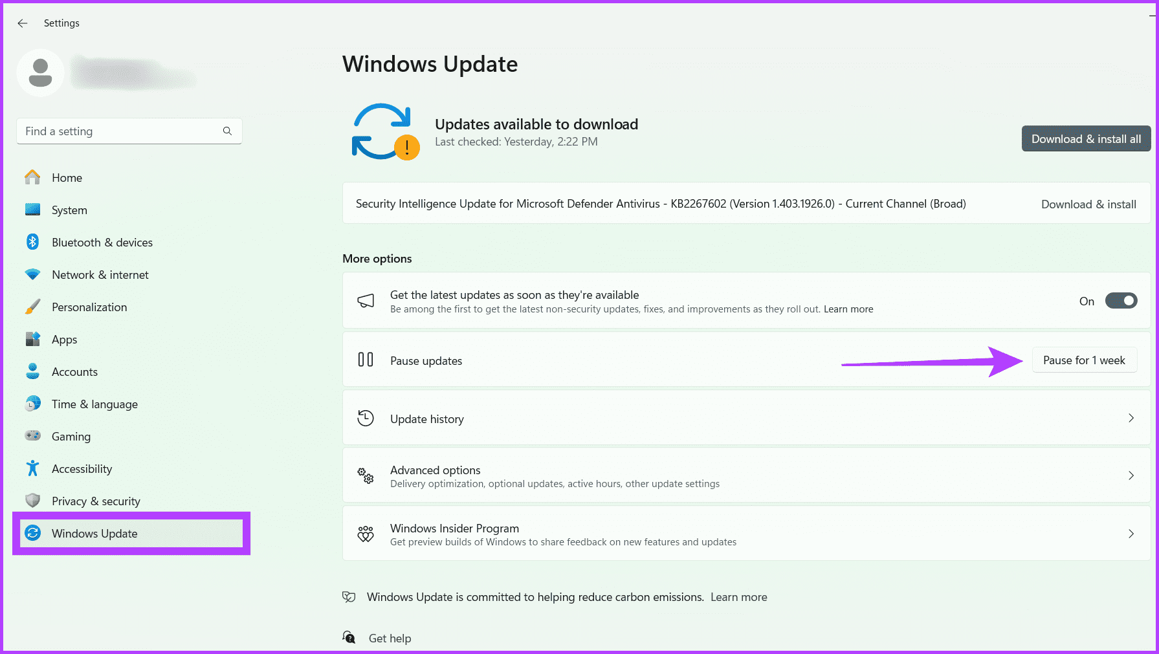The image size is (1159, 654).
Task: Select the Accessibility icon
Action: pos(32,468)
